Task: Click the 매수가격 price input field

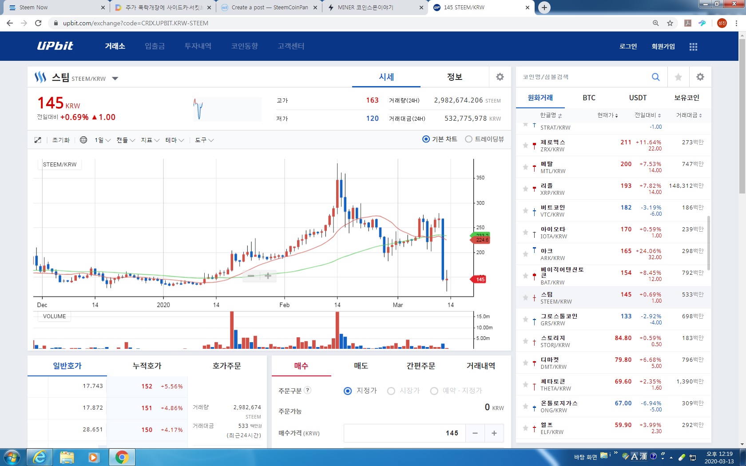Action: click(x=405, y=433)
